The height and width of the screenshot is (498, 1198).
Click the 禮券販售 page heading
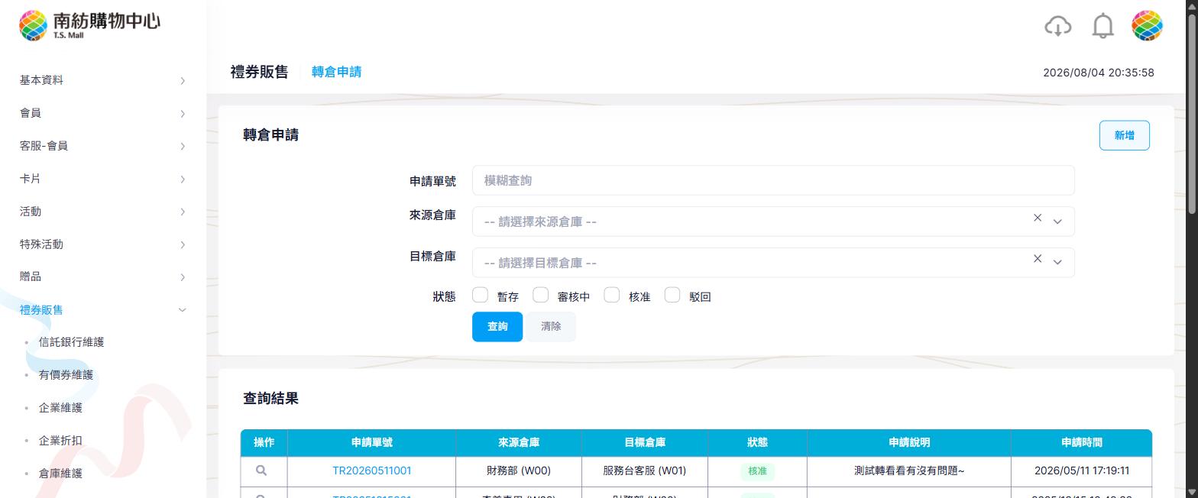pos(259,72)
